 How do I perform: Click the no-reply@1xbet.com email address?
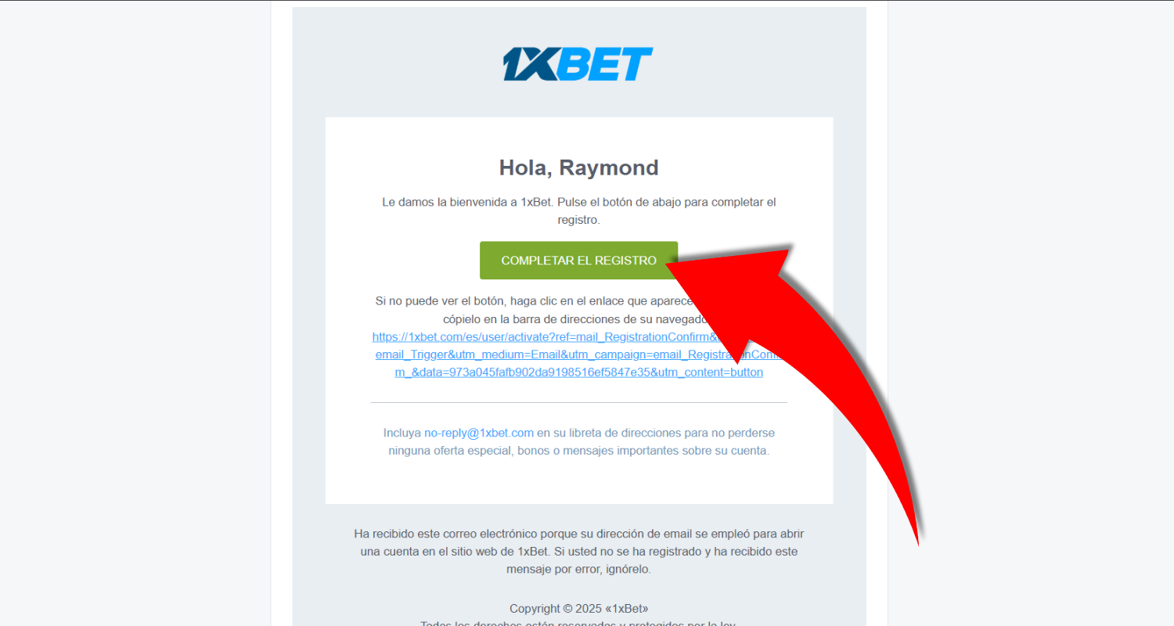tap(479, 433)
